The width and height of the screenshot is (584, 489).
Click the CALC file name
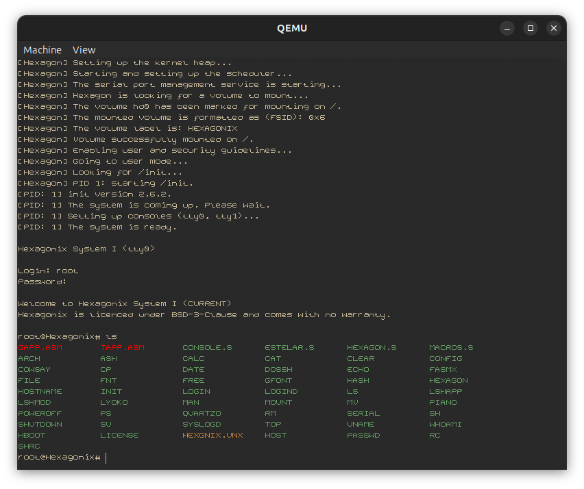coord(194,359)
